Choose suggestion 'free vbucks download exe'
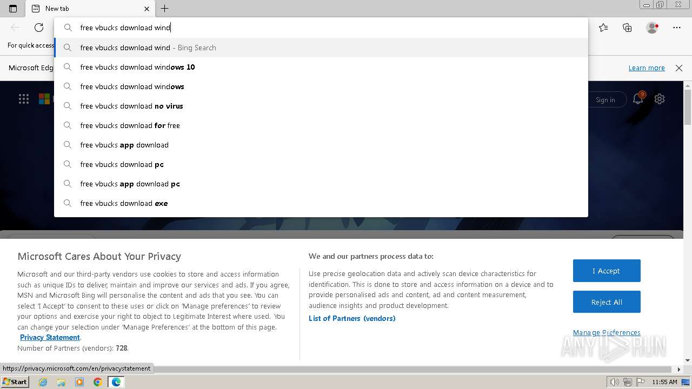This screenshot has height=389, width=692. coord(321,203)
